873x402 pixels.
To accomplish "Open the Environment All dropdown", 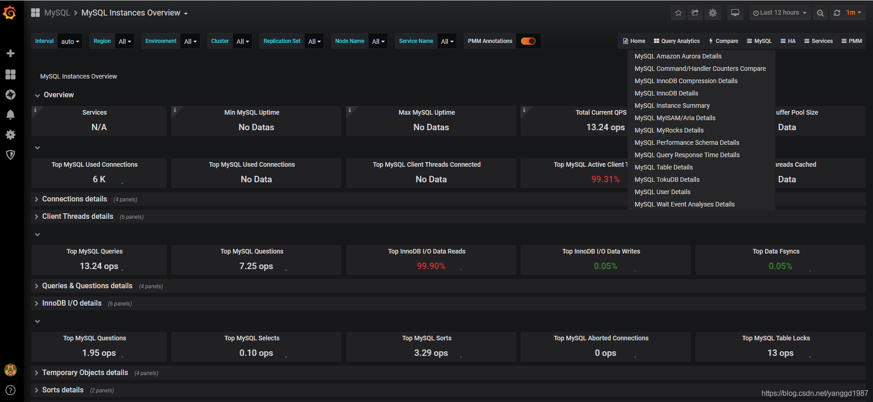I will click(x=190, y=41).
